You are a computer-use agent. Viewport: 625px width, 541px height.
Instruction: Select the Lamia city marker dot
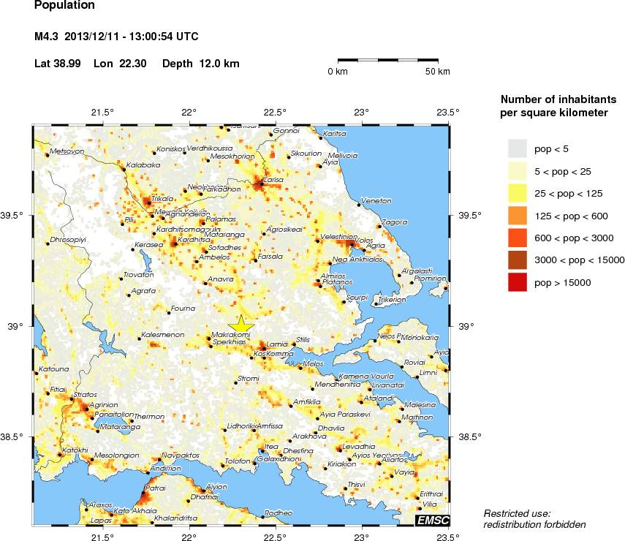(264, 348)
